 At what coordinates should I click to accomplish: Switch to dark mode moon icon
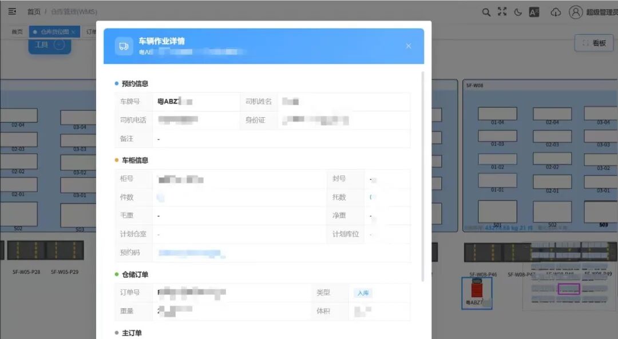(x=518, y=12)
